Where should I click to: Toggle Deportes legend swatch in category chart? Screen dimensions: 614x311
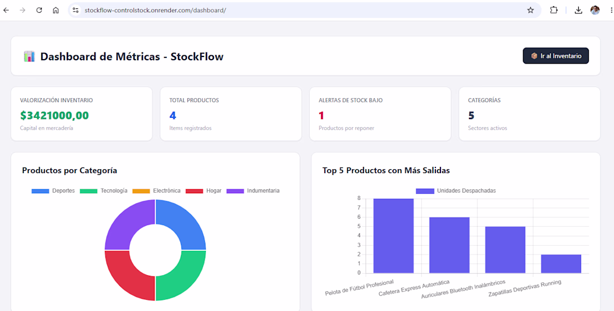click(40, 191)
